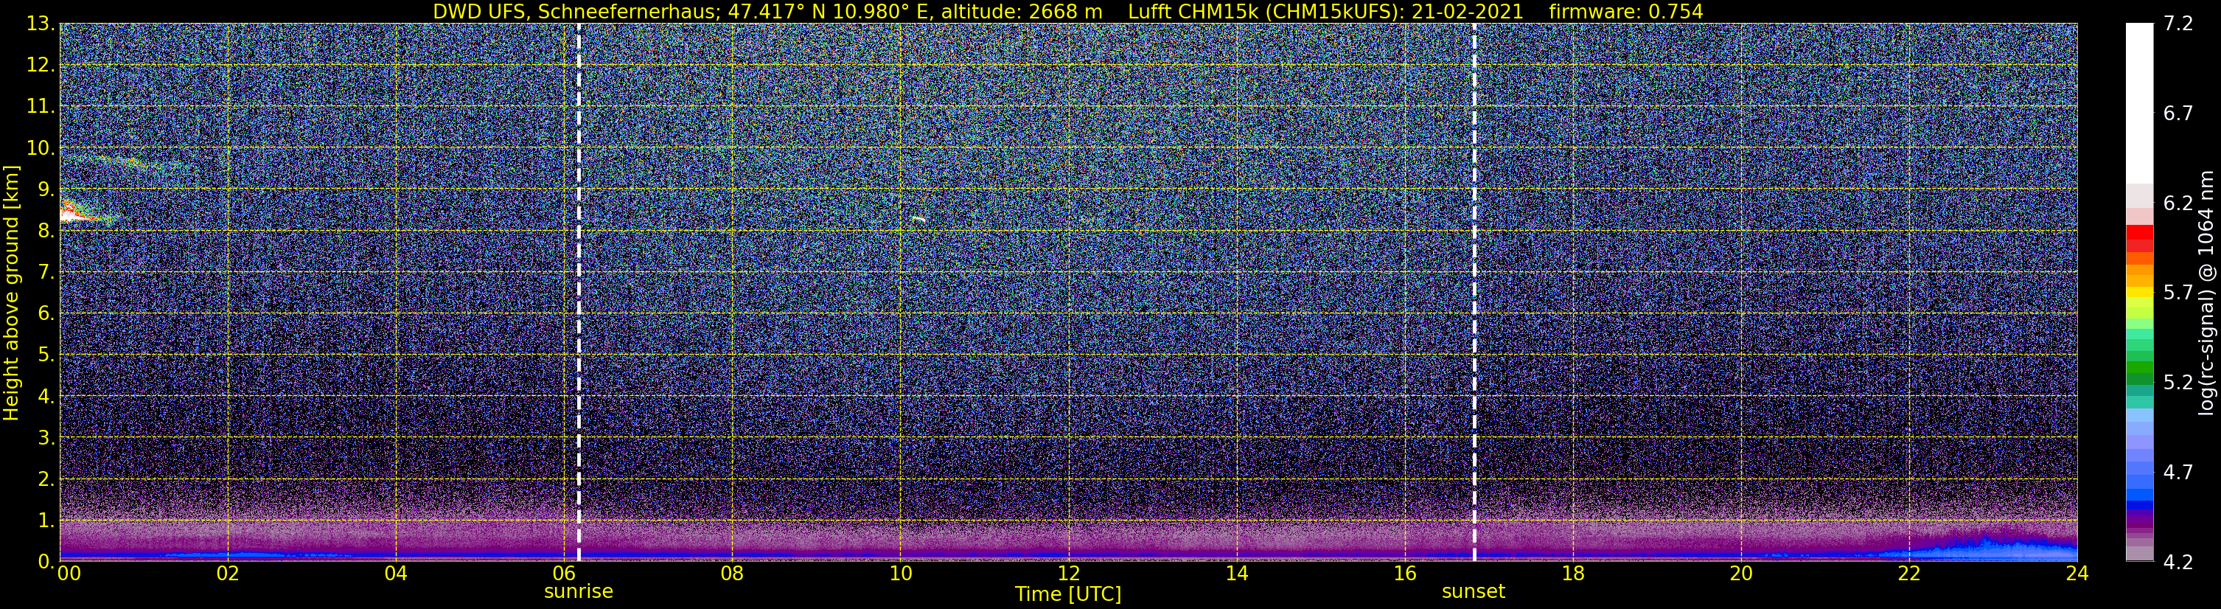The height and width of the screenshot is (609, 2221).
Task: Click the 5.7 colorbar tick value
Action: click(x=2177, y=293)
